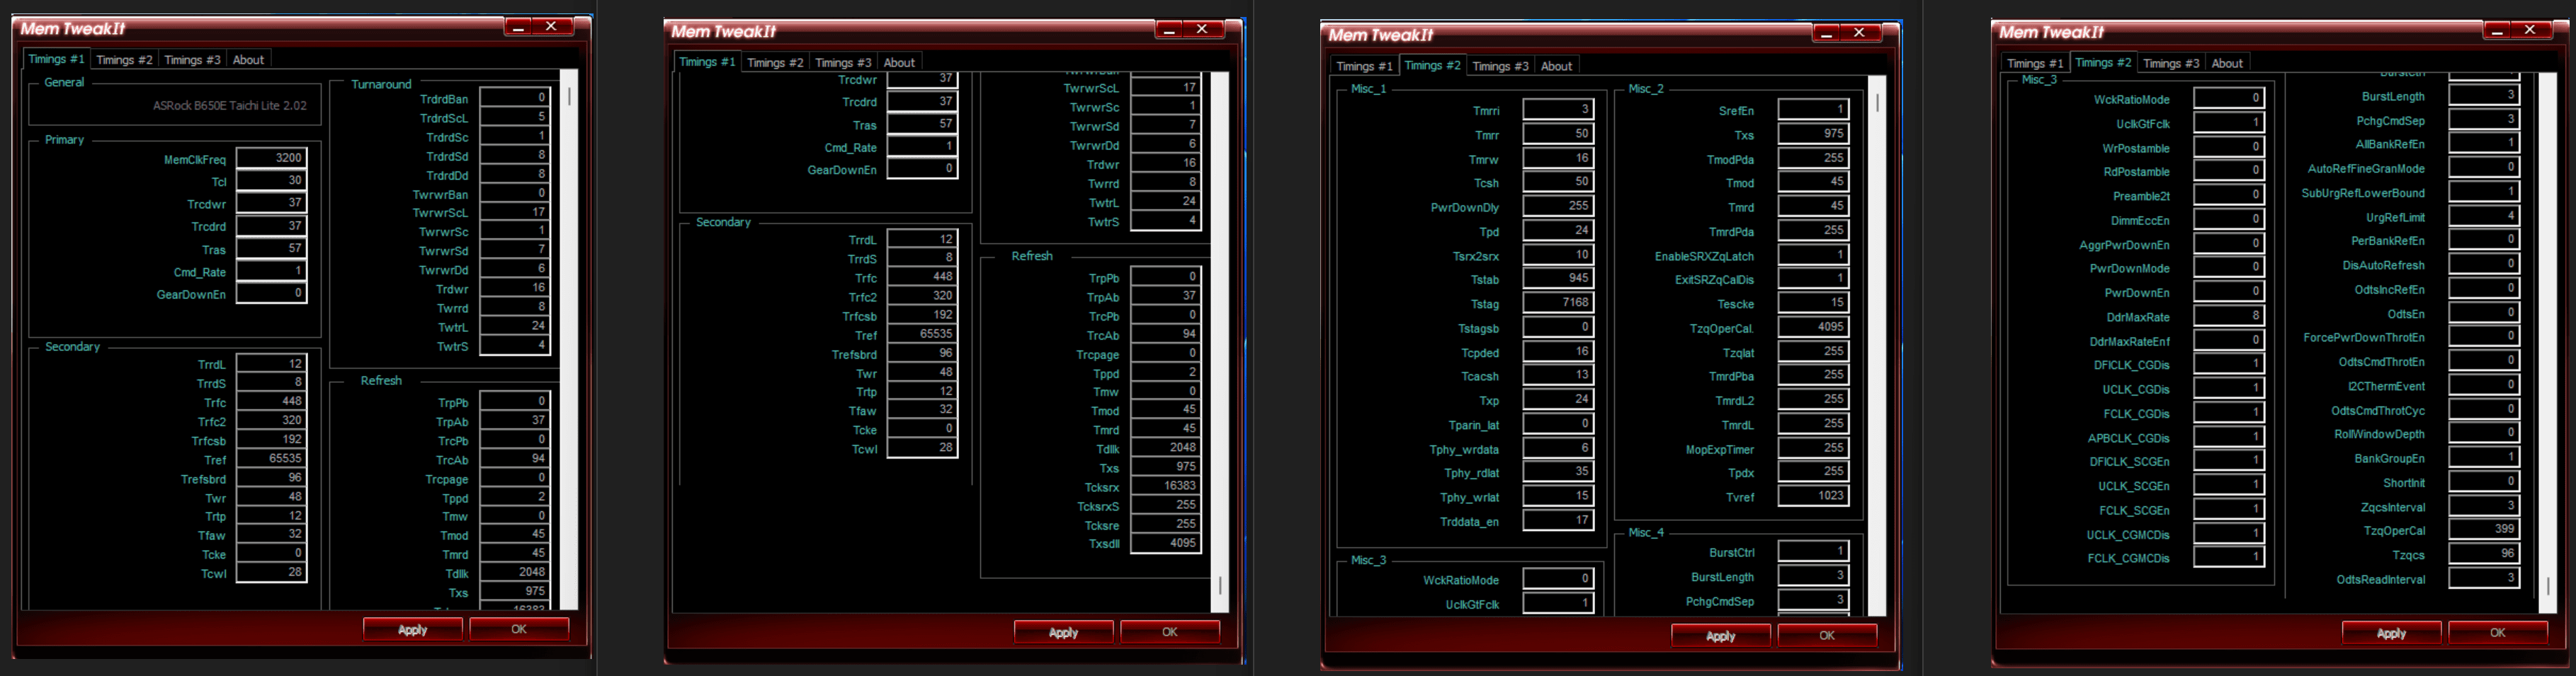Click OK button in third window

click(1827, 635)
